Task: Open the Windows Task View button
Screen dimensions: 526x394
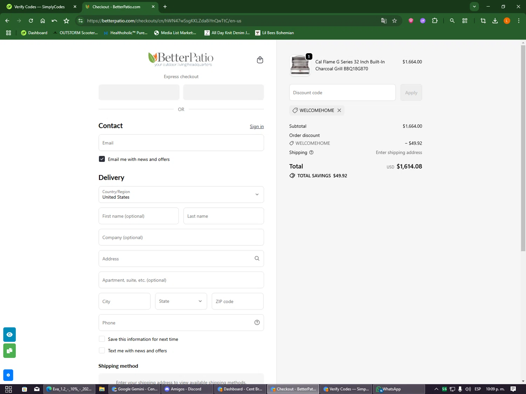Action: point(8,389)
